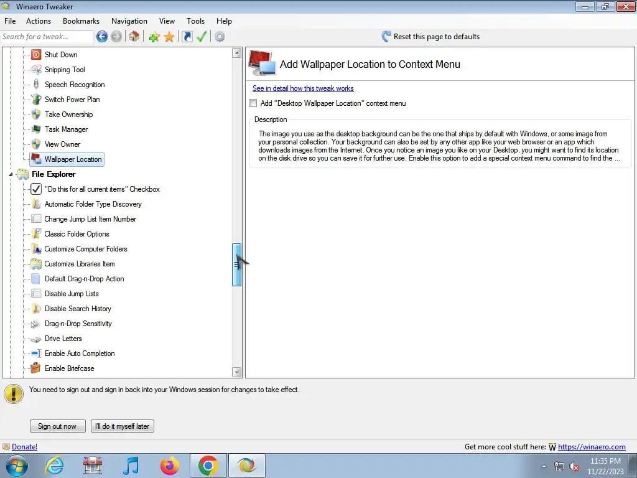637x478 pixels.
Task: Click the Sign out now button
Action: click(57, 426)
